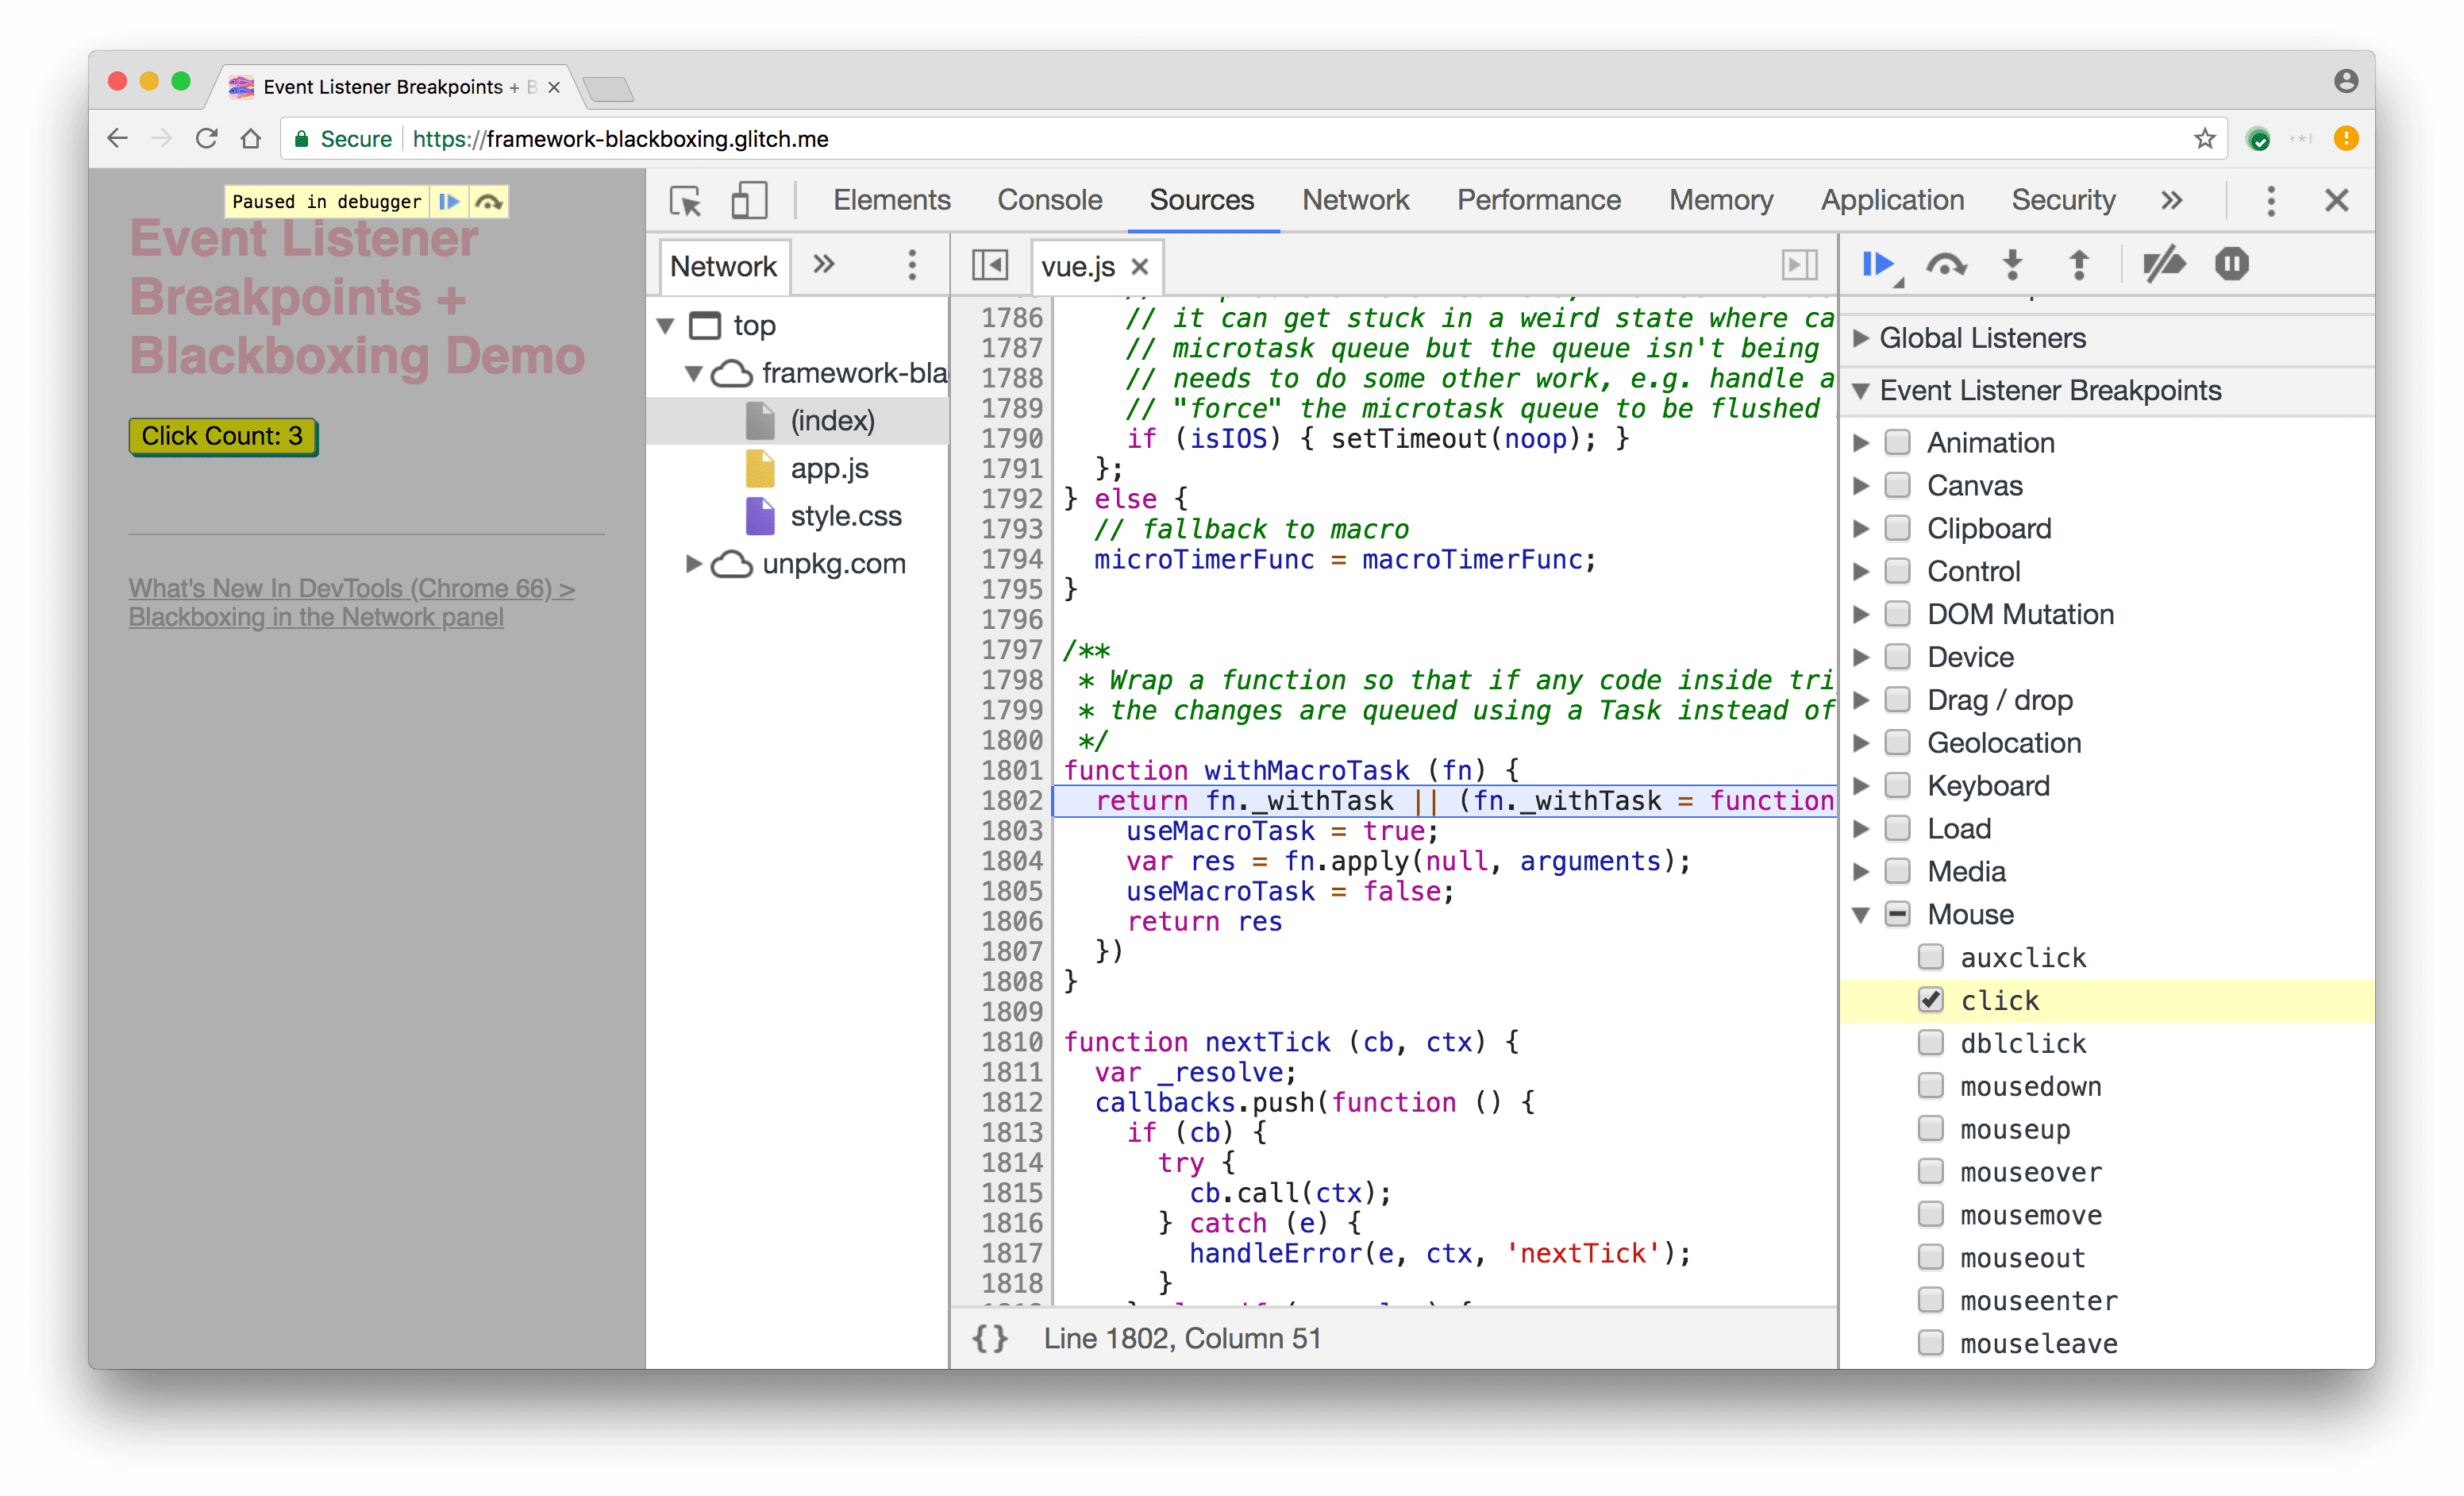Click the Resume script execution button

[1880, 264]
